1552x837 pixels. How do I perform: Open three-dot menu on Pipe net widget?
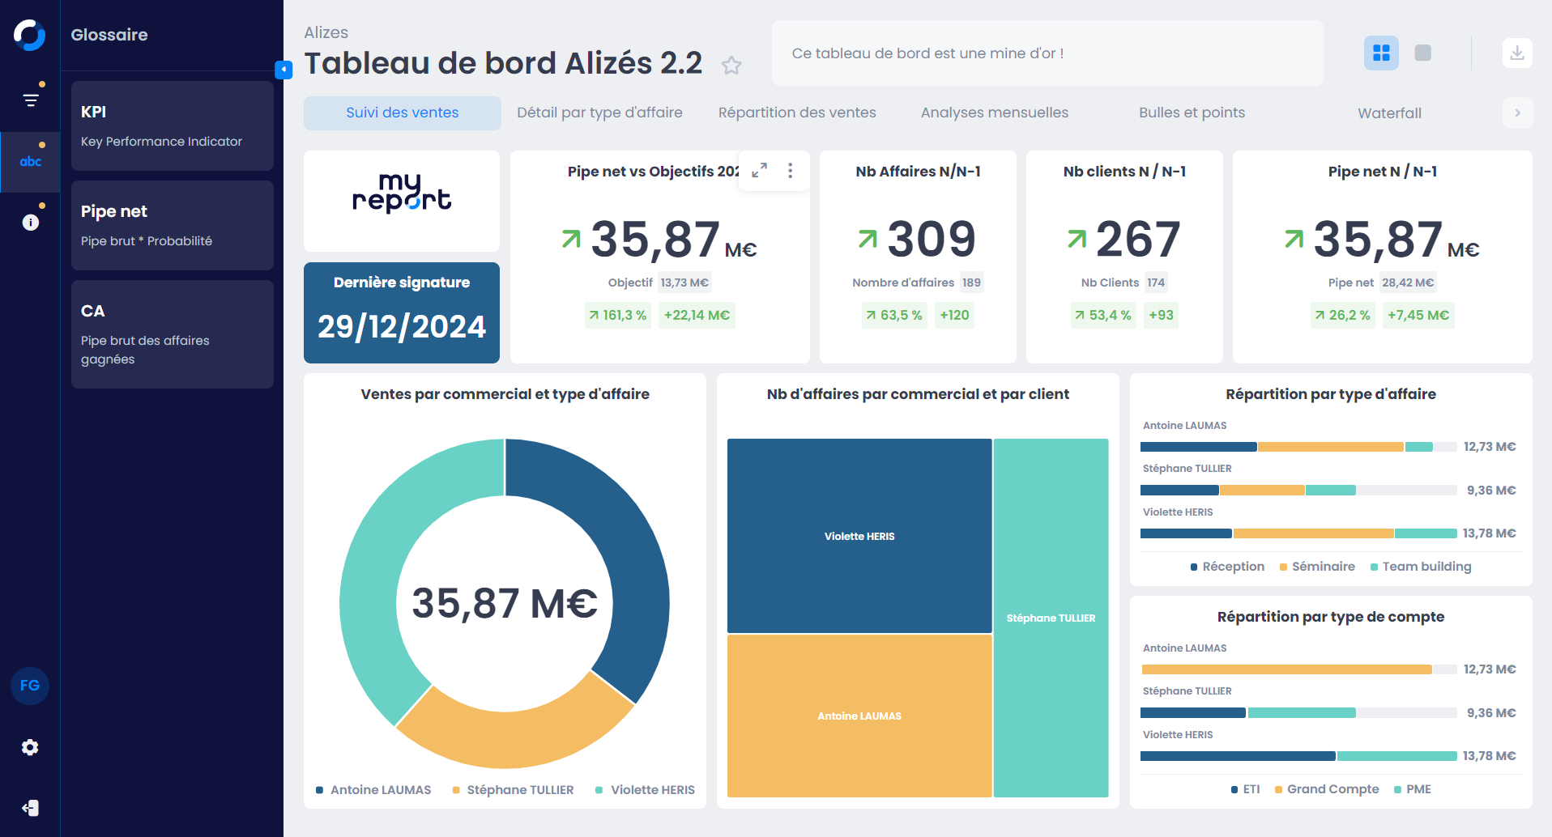pyautogui.click(x=790, y=171)
